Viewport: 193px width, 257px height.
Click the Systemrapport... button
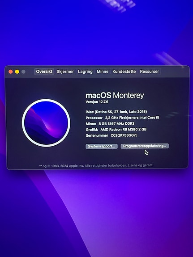102,146
